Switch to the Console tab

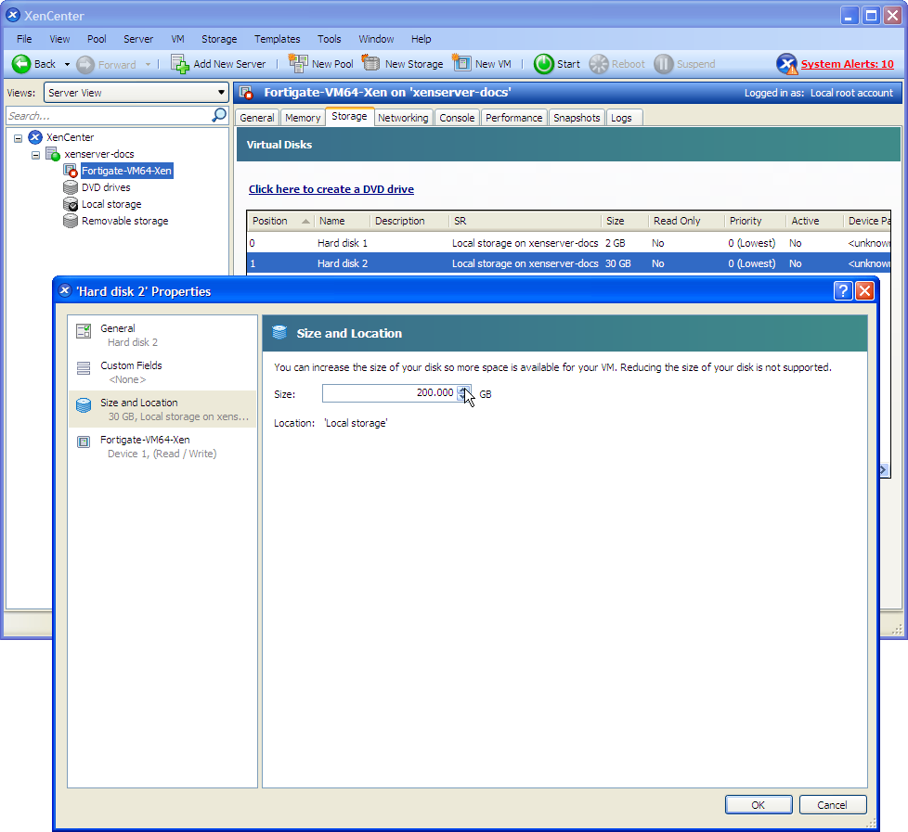tap(457, 118)
